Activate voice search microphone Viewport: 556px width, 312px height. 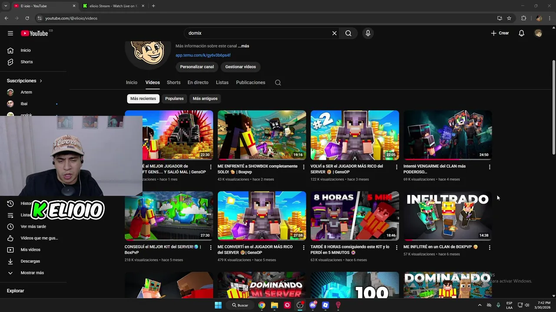[x=368, y=33]
